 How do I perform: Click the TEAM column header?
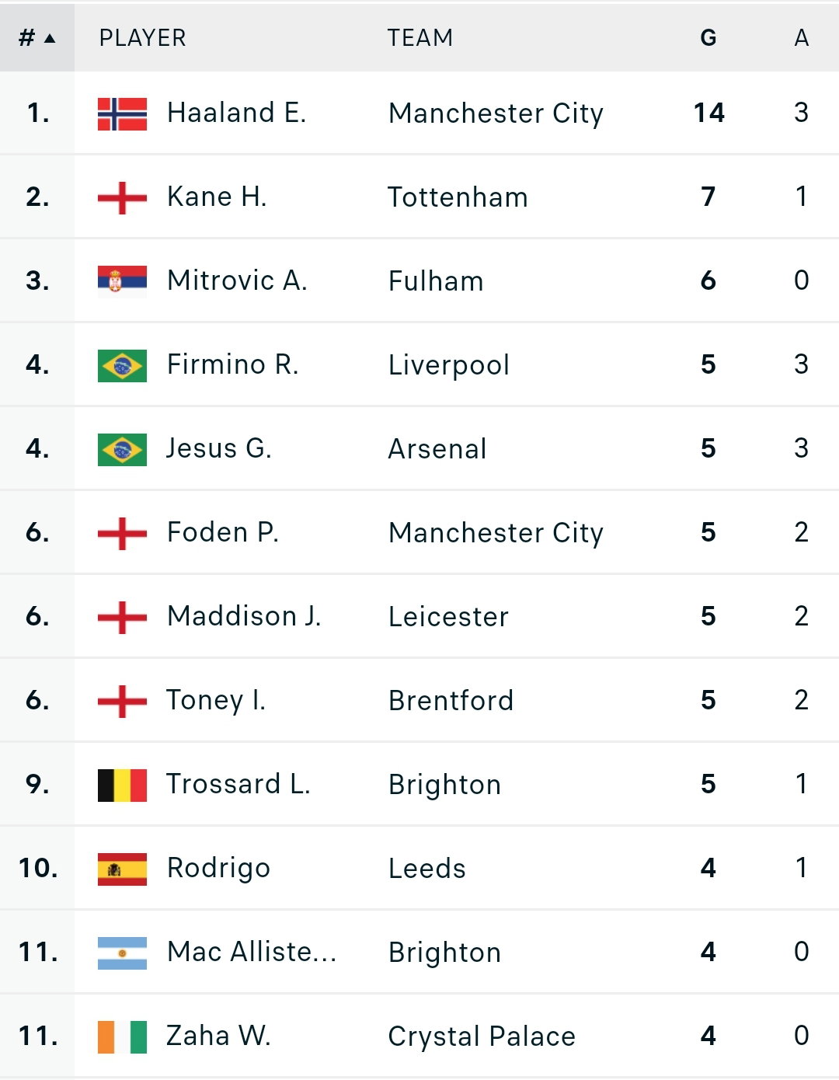click(420, 37)
